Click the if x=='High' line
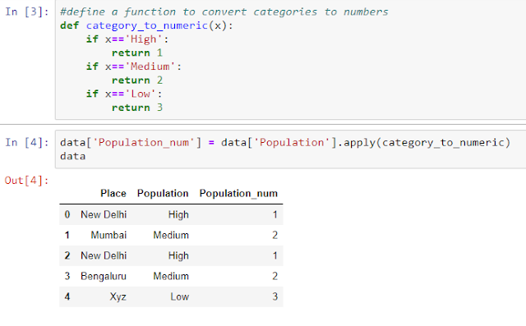This screenshot has height=326, width=526. pyautogui.click(x=127, y=39)
